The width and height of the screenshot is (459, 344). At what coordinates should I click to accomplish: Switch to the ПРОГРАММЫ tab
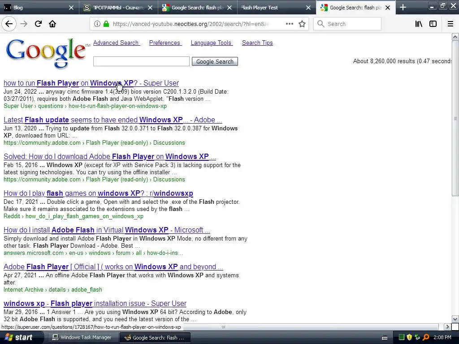[118, 8]
